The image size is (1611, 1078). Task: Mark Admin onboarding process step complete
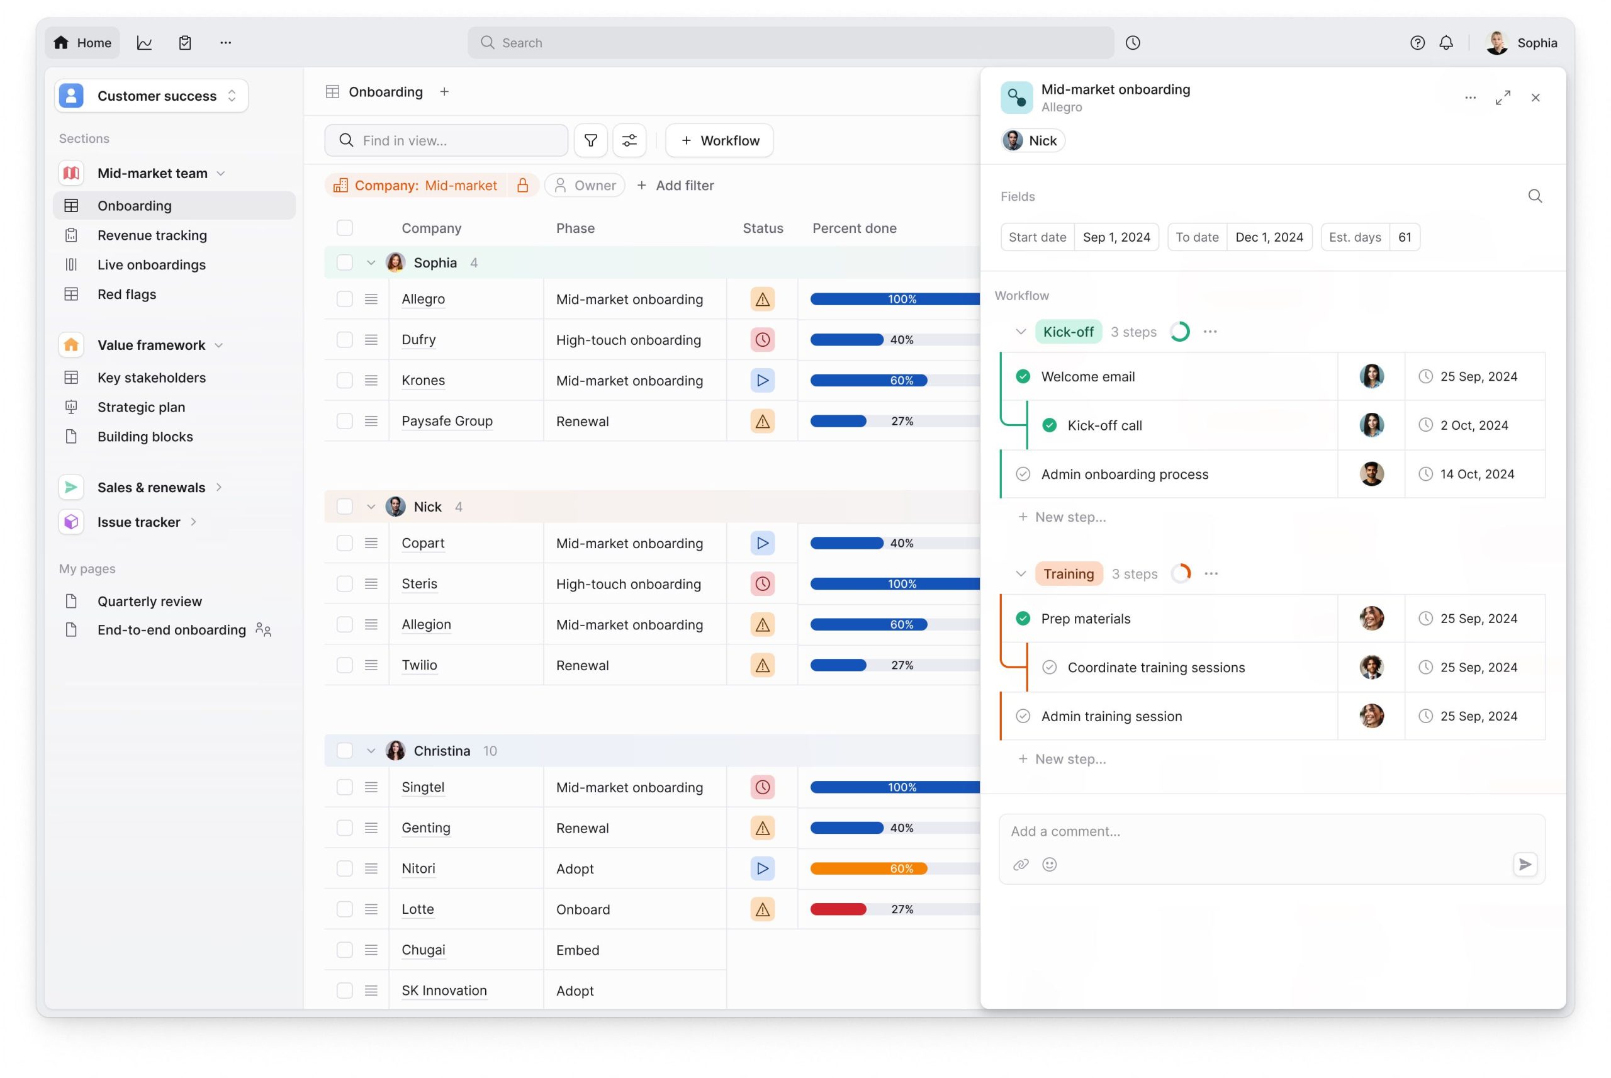pos(1023,474)
